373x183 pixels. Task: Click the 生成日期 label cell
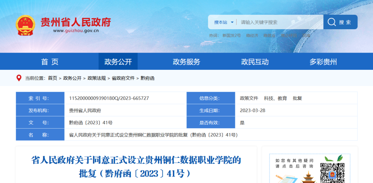coord(211,110)
